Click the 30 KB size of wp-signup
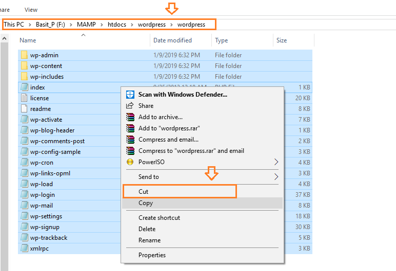Viewport: 396px width, 271px height. (303, 227)
